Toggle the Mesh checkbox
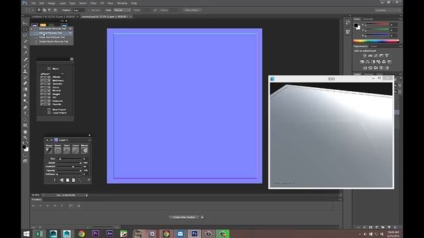 coord(49,69)
